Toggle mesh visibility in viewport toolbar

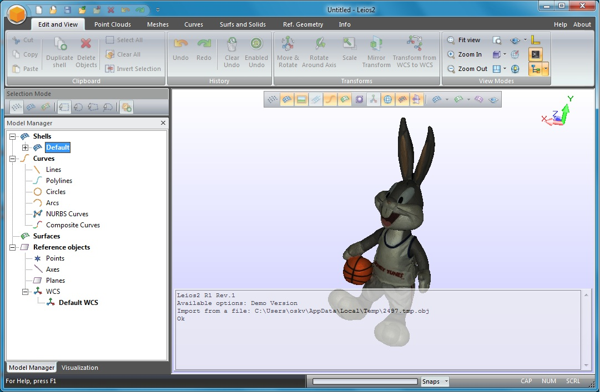[286, 100]
